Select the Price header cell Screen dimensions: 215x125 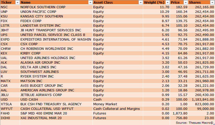[179, 3]
